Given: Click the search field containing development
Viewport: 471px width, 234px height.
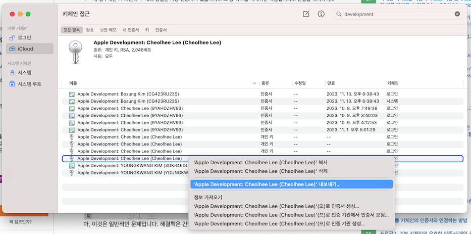Looking at the screenshot, I should [x=398, y=14].
